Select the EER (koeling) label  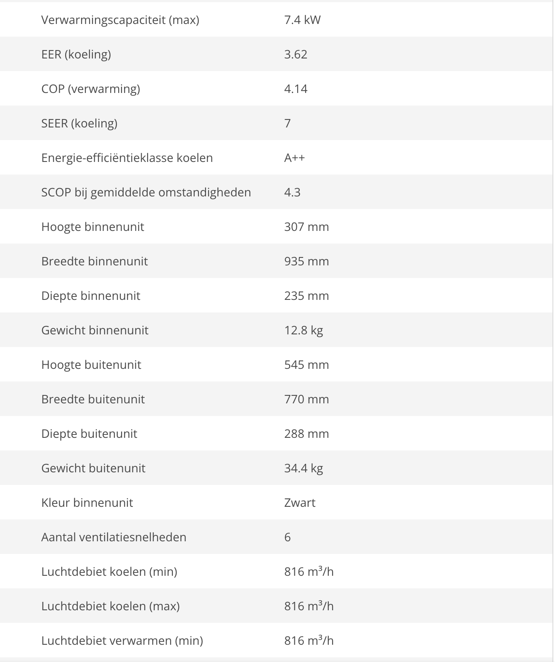click(x=76, y=54)
